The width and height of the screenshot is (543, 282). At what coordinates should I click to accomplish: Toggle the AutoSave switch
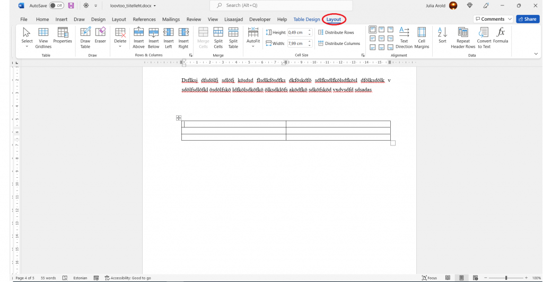point(56,5)
